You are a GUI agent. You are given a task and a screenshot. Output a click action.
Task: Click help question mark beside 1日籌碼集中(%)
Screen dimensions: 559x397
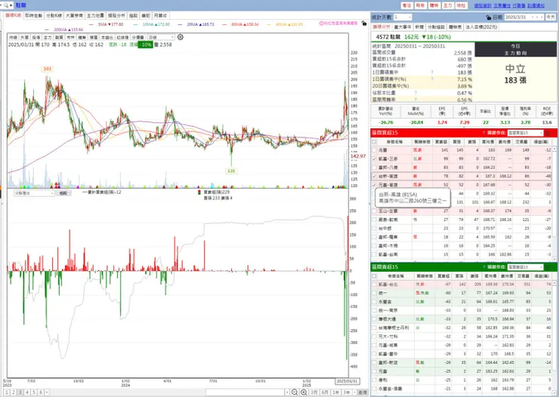tap(432, 79)
